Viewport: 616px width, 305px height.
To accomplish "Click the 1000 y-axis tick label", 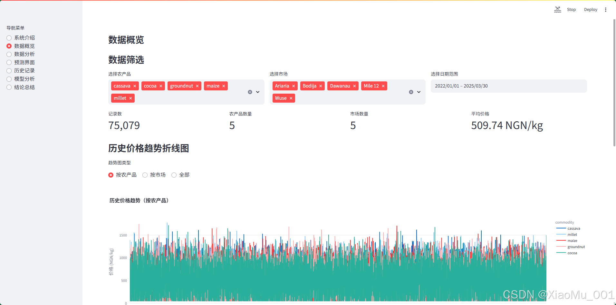I will [x=123, y=258].
